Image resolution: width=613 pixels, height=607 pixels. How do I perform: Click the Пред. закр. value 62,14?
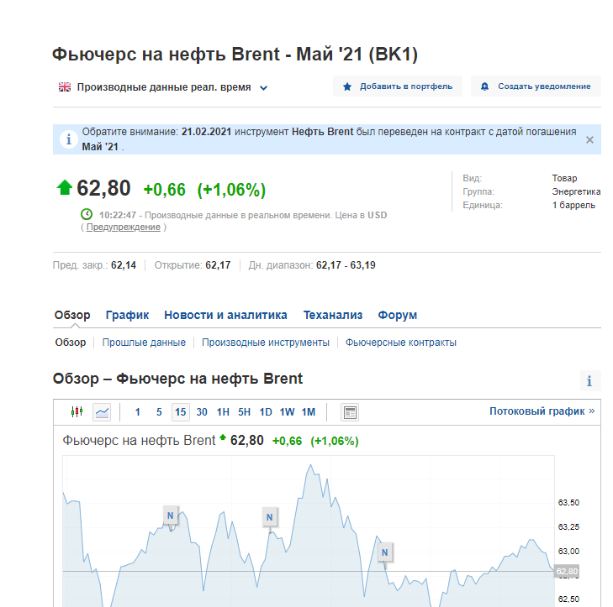click(124, 265)
